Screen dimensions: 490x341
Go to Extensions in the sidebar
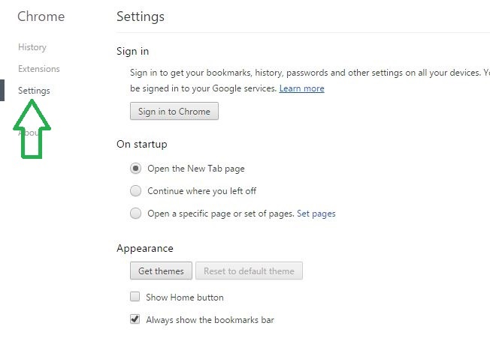39,68
